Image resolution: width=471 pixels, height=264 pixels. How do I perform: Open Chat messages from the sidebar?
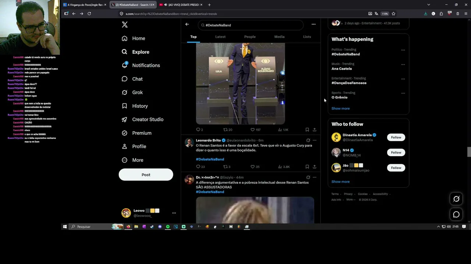[132, 79]
